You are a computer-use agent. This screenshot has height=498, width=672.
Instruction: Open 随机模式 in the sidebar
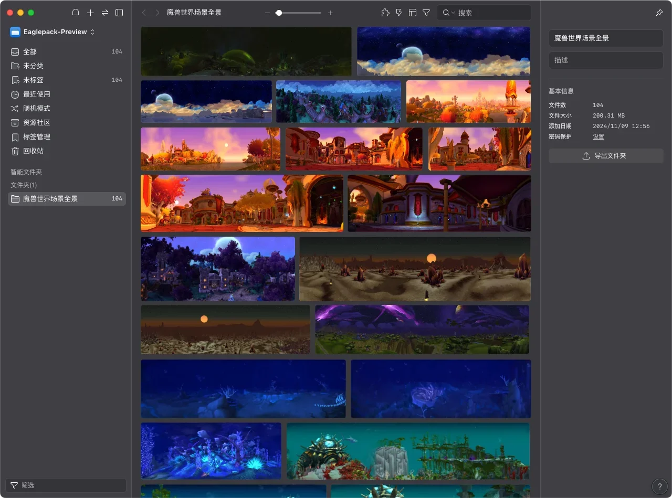[67, 109]
